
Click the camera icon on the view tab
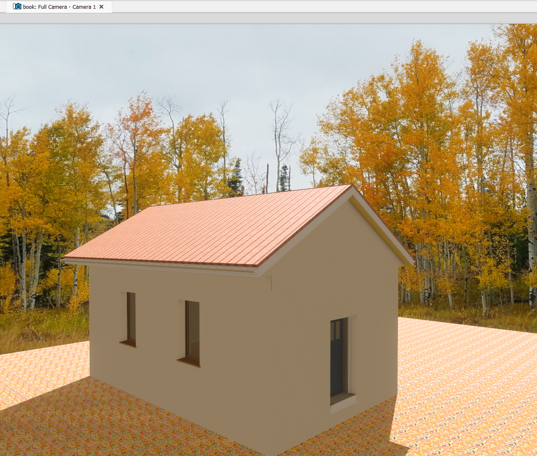17,6
